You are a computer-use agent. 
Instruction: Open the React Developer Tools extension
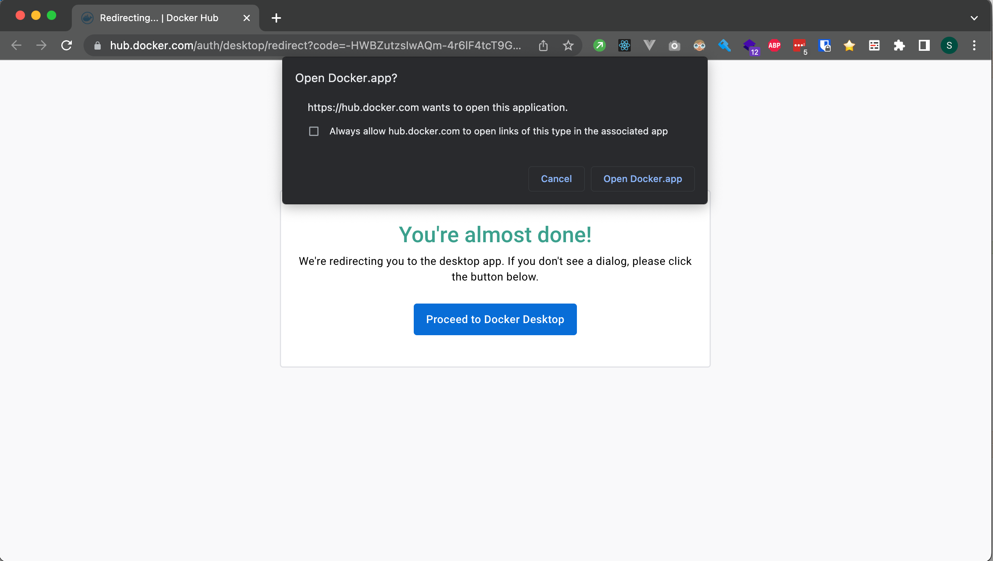pyautogui.click(x=624, y=45)
